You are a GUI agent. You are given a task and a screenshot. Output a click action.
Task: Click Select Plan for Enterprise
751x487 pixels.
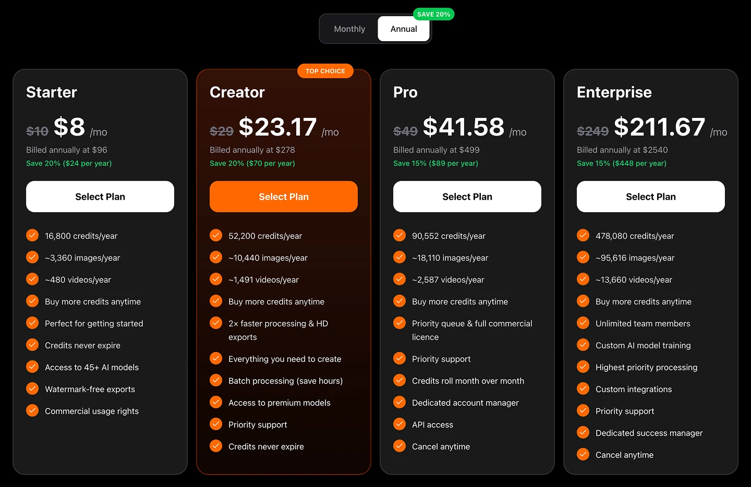coord(650,197)
